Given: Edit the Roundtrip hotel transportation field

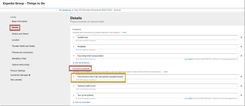Looking at the screenshot, I should [x=157, y=56].
